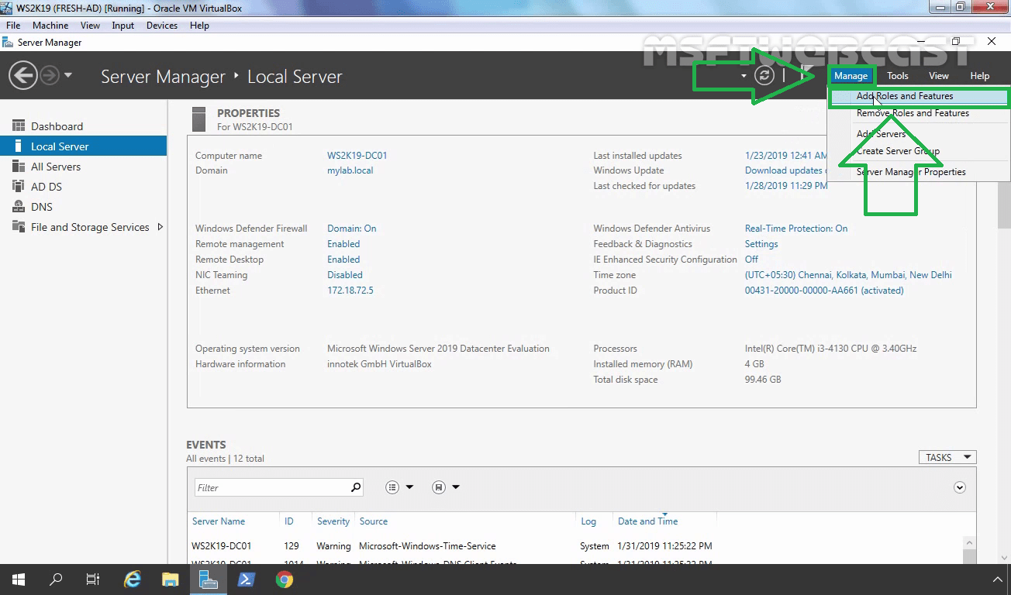Viewport: 1011px width, 595px height.
Task: Click Remote Desktop Enabled link
Action: pos(343,260)
